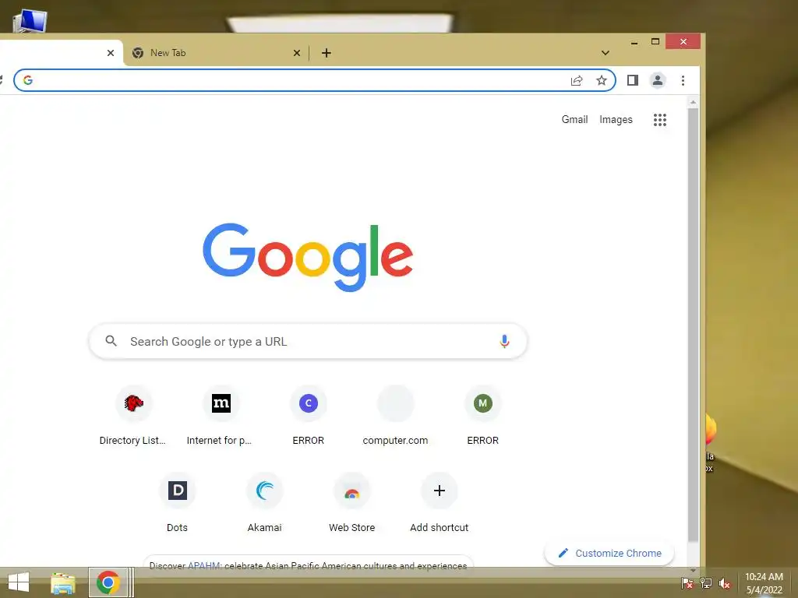Click the page vertical scrollbar

(693, 325)
